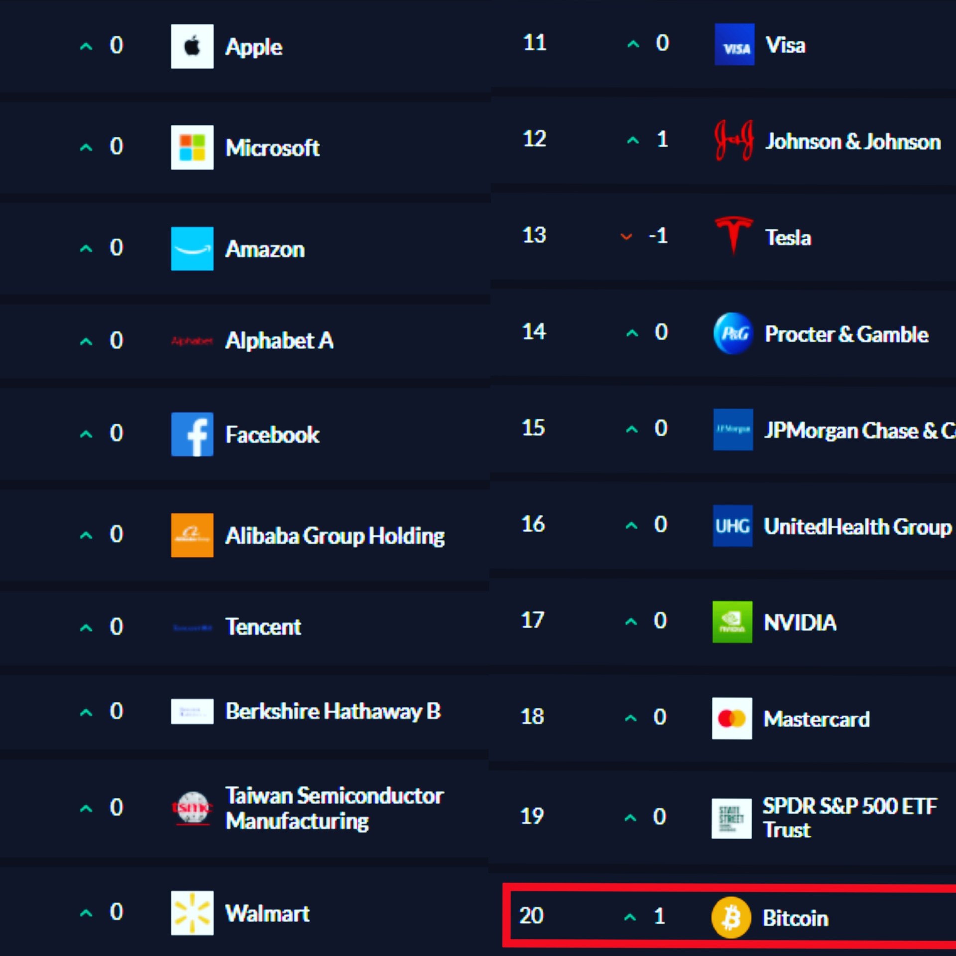Select SPDR S&P 500 ETF Trust name
Image resolution: width=956 pixels, height=956 pixels.
point(849,818)
